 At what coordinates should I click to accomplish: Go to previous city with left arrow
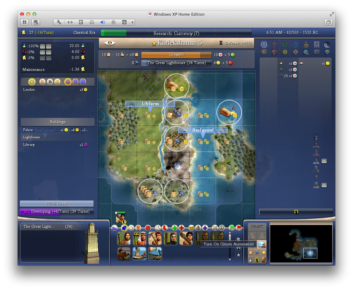tap(106, 43)
